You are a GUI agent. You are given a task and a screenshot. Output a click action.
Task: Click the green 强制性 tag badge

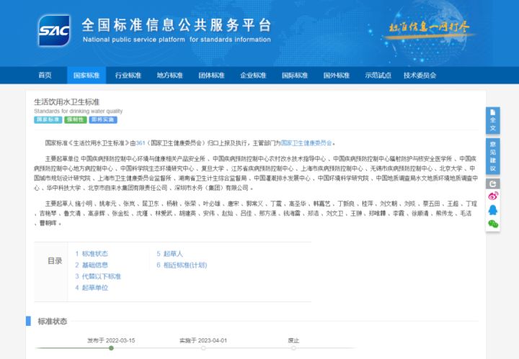[75, 119]
